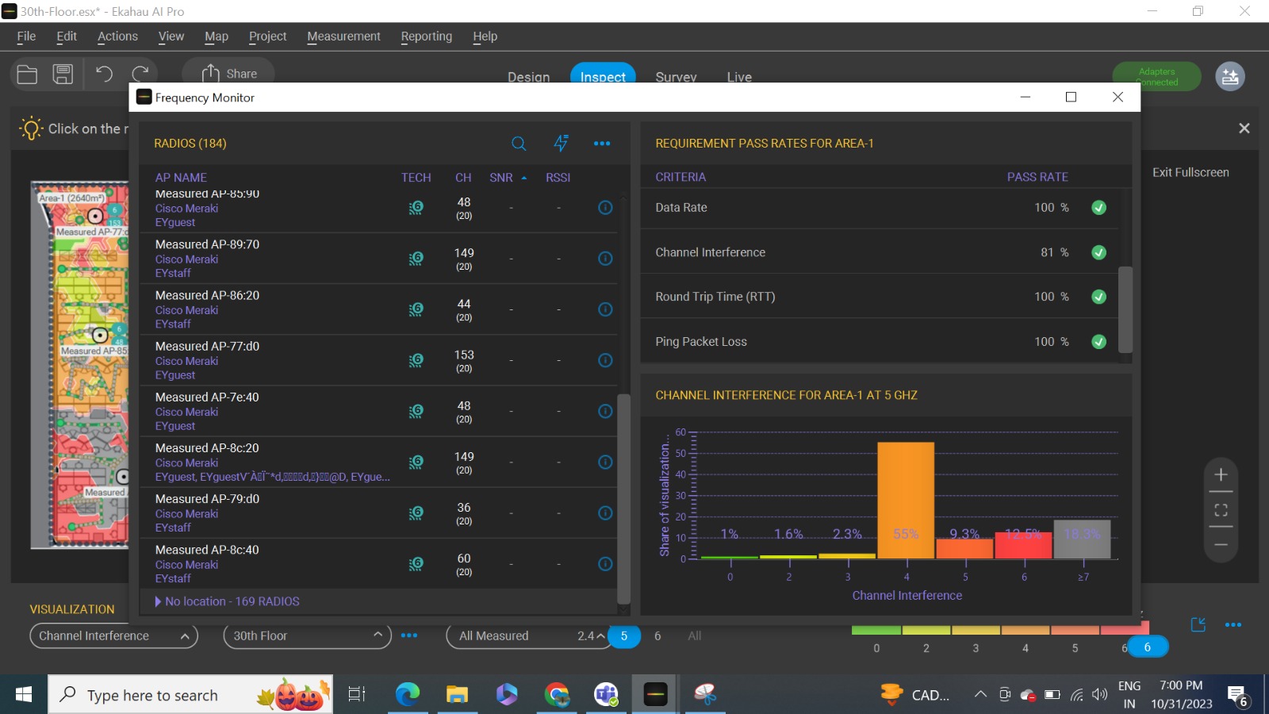The image size is (1269, 714).
Task: Switch to the Live tab
Action: click(739, 76)
